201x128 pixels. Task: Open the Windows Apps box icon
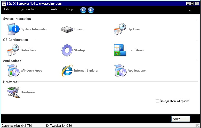[x=13, y=71]
